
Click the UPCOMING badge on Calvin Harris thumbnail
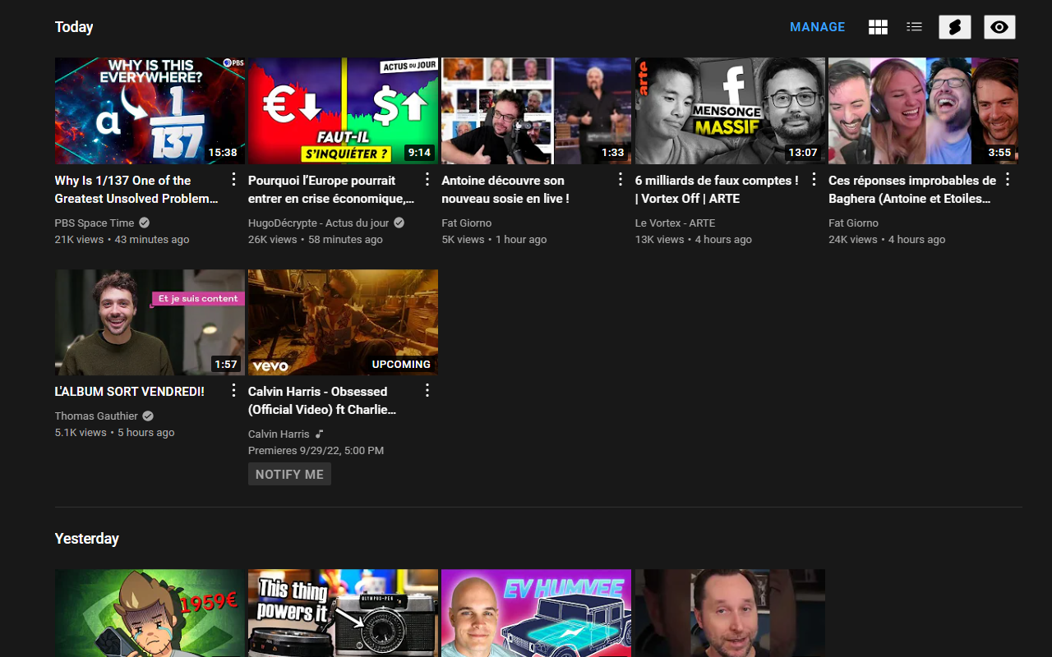tap(401, 364)
